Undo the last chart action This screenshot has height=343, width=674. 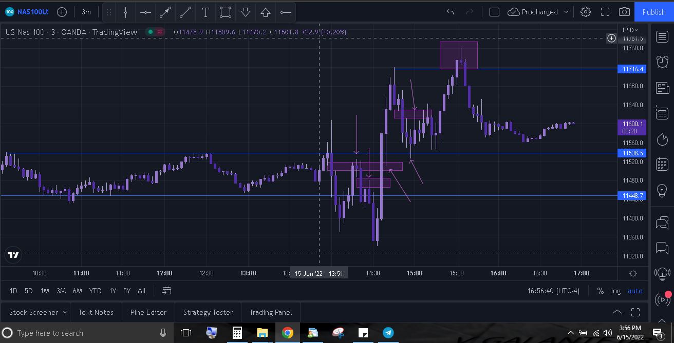(451, 12)
